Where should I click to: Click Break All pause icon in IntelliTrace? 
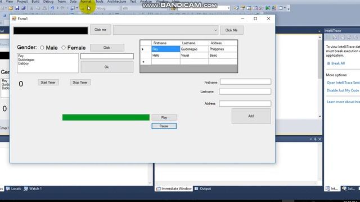(328, 63)
